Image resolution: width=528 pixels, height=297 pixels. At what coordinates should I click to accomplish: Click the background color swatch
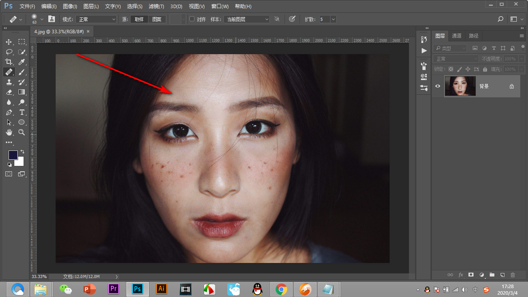coord(20,162)
